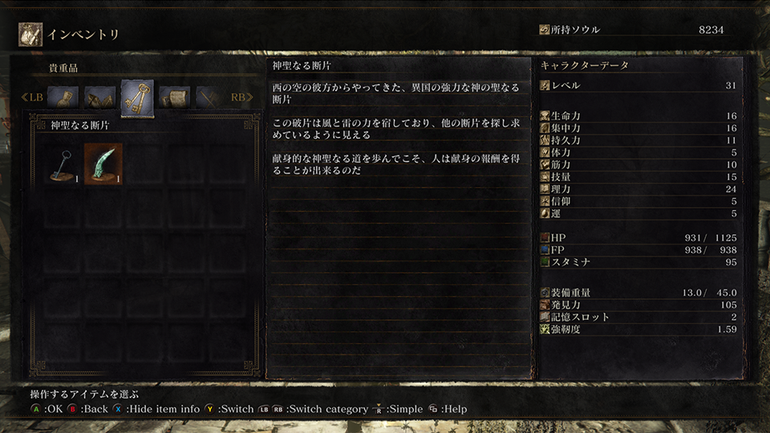Toggle Simple view prompt
Screen dimensions: 770x433
398,409
